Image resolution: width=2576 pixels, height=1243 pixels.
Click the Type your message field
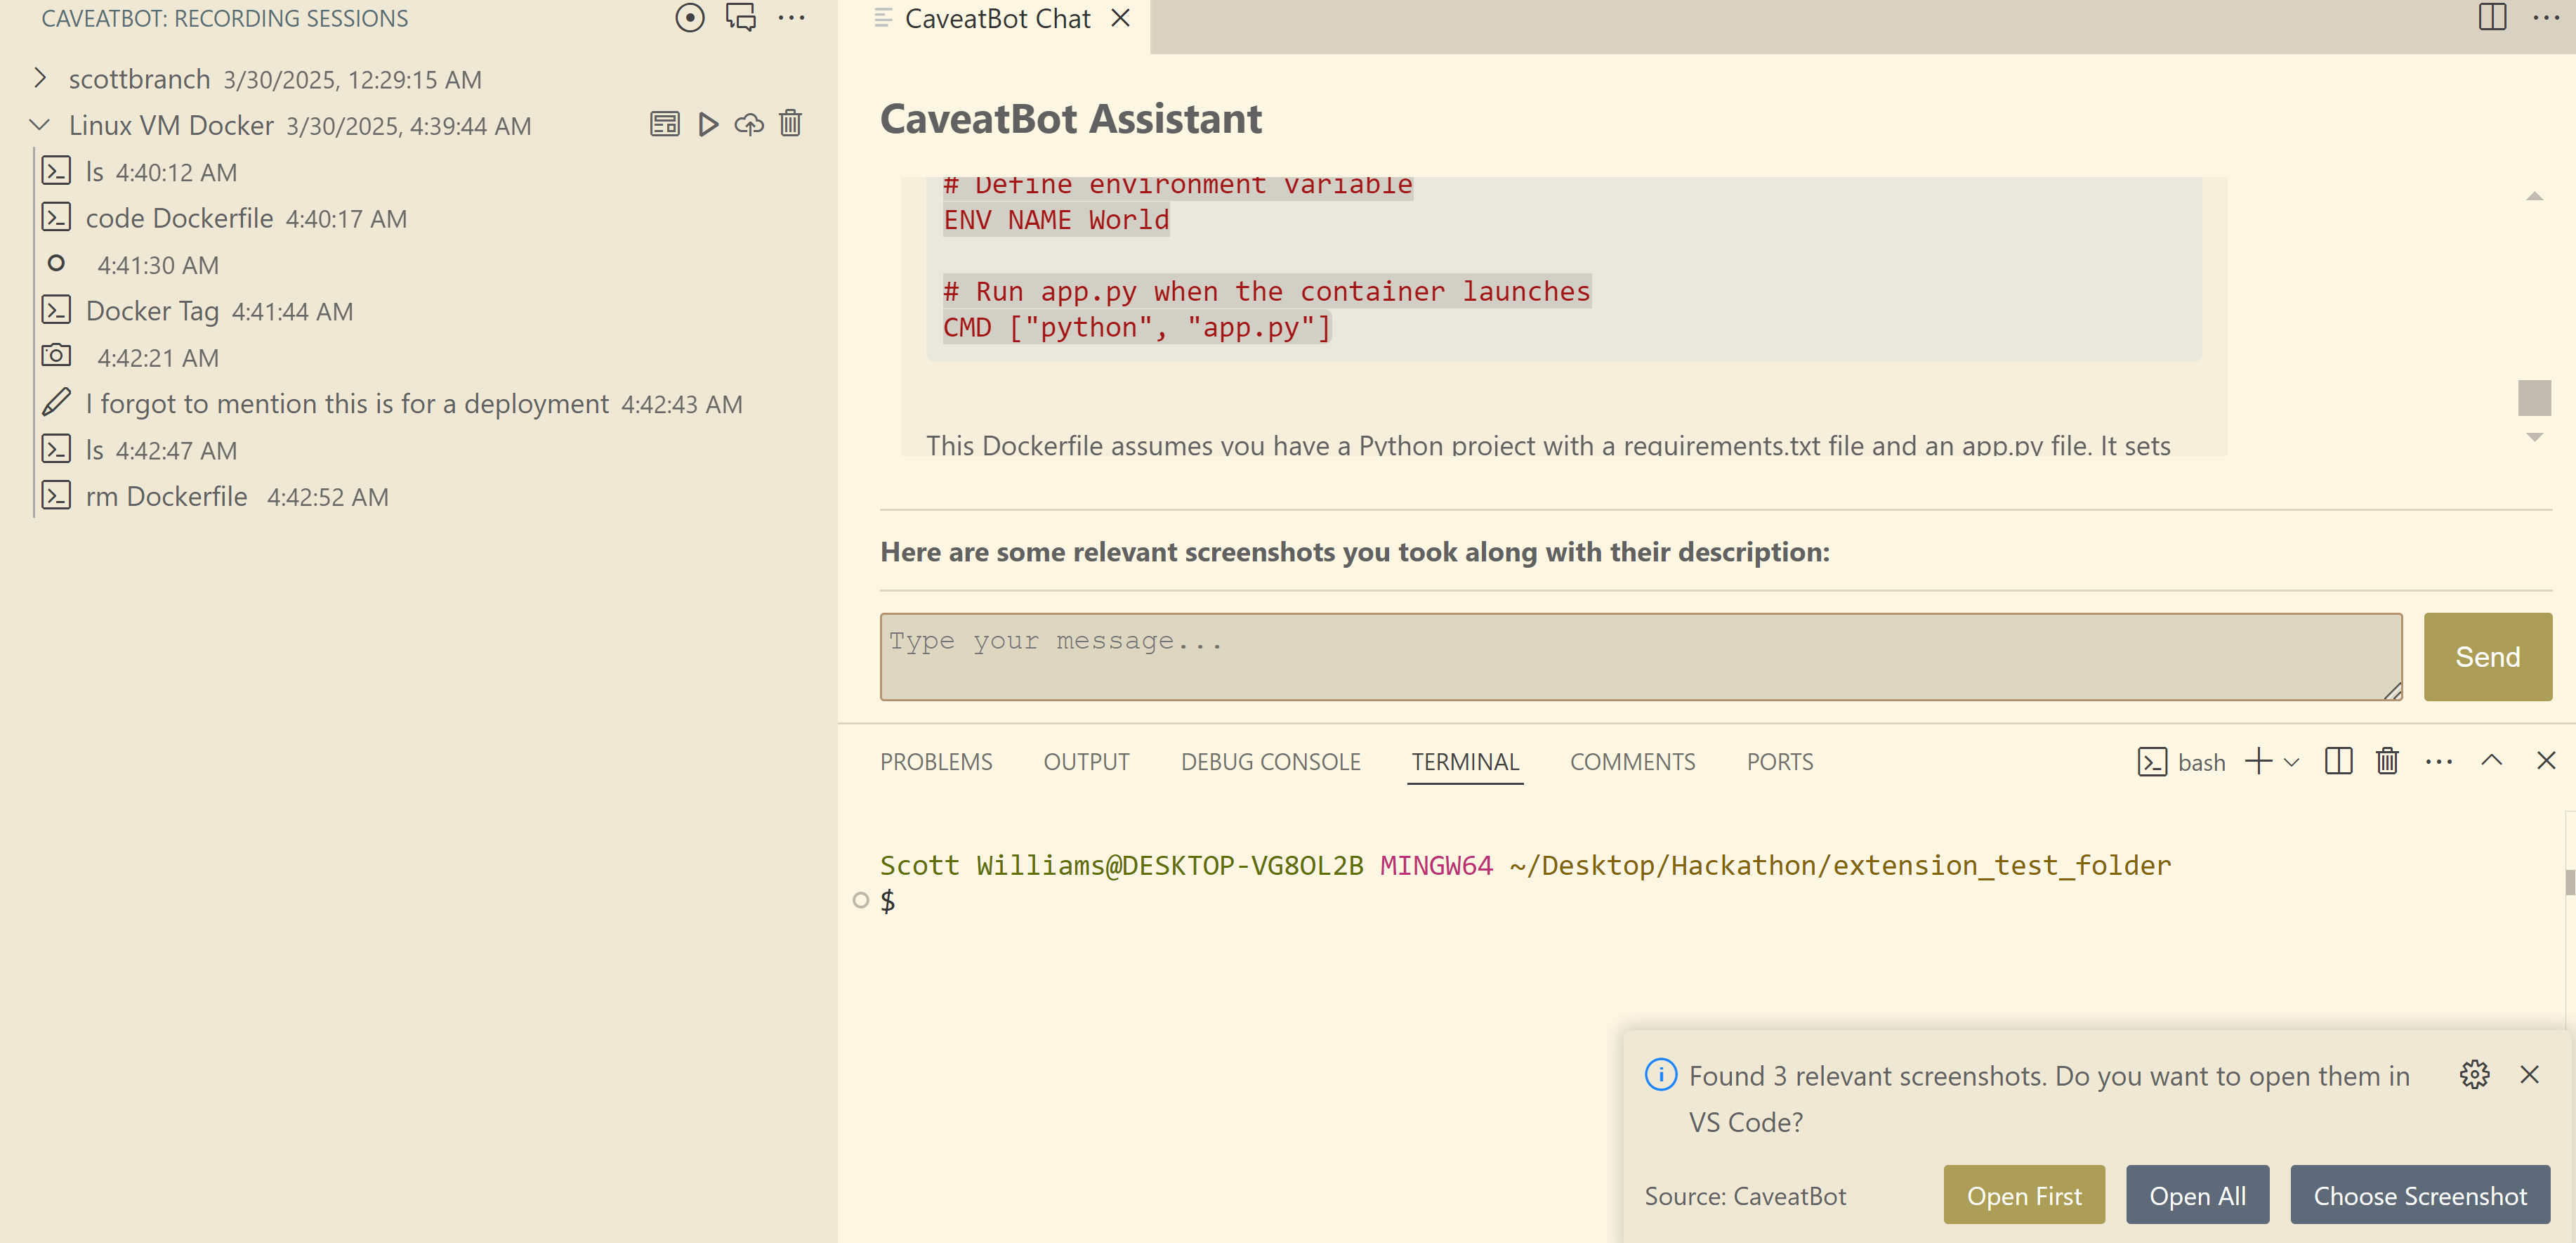pos(1640,656)
